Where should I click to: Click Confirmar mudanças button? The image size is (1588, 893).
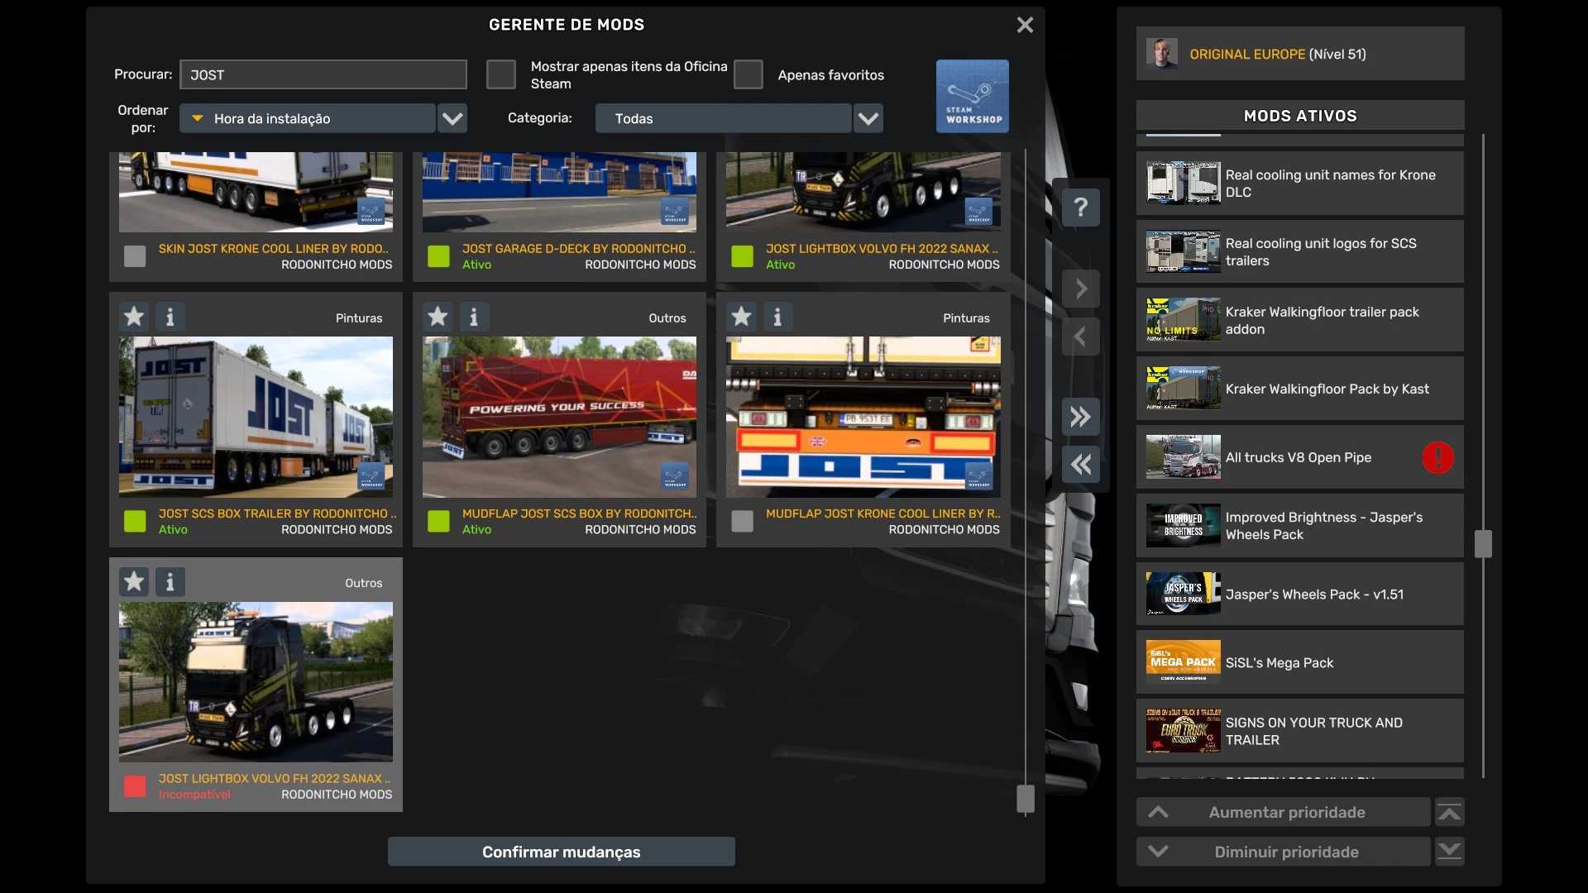click(561, 852)
